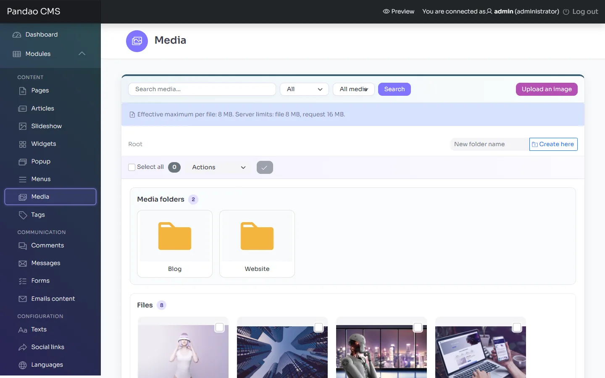Click the Articles icon in sidebar
The image size is (605, 378).
(x=23, y=109)
